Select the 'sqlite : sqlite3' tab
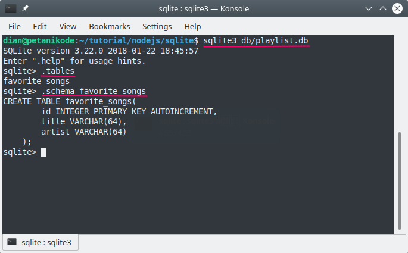408x253 pixels. [41, 242]
